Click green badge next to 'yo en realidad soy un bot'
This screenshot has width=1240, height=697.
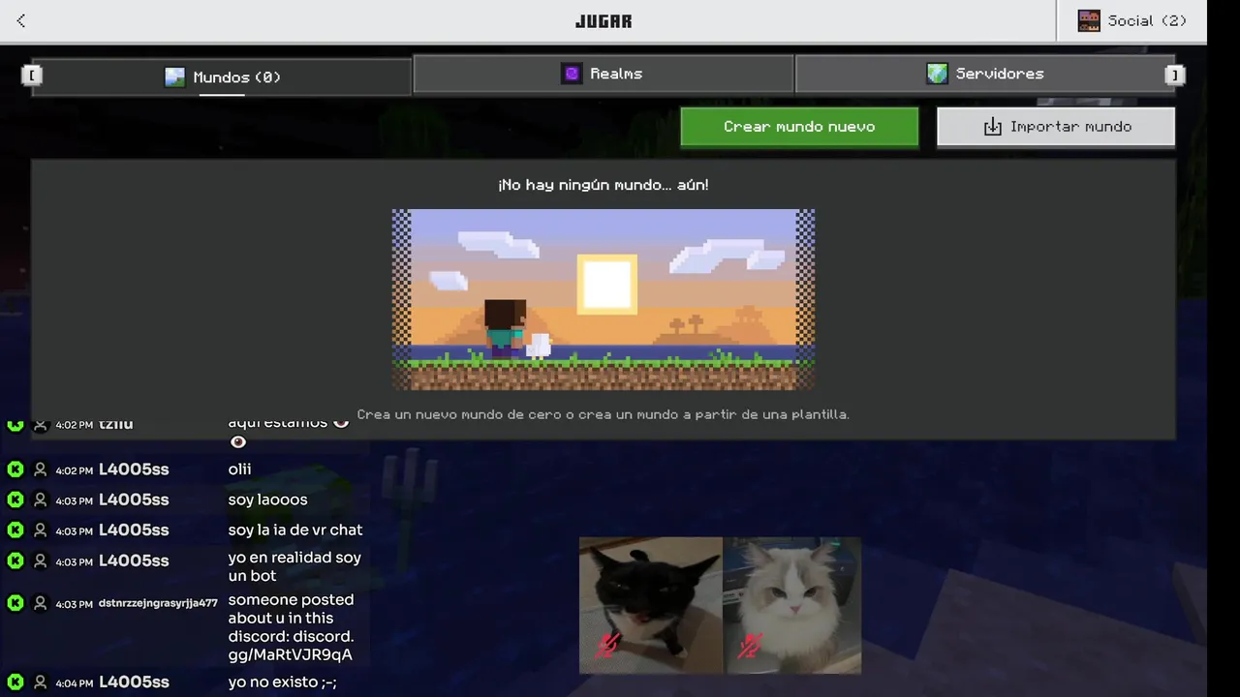click(15, 561)
